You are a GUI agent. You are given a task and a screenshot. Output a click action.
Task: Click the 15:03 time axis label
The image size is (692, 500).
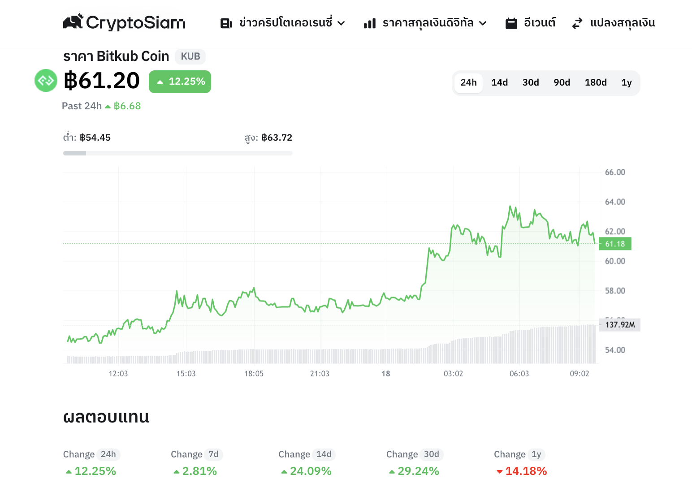pos(186,374)
